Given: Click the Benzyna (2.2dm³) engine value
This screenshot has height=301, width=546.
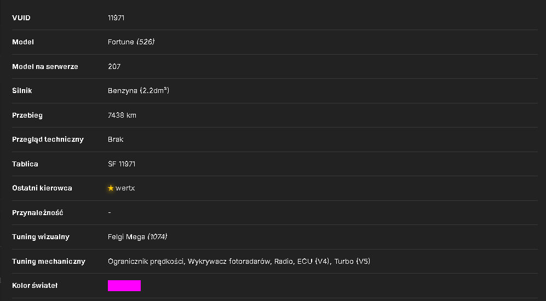Looking at the screenshot, I should [139, 90].
